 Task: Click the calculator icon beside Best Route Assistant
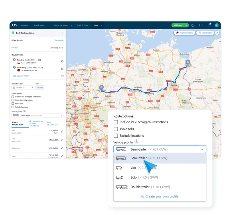(x=13, y=33)
